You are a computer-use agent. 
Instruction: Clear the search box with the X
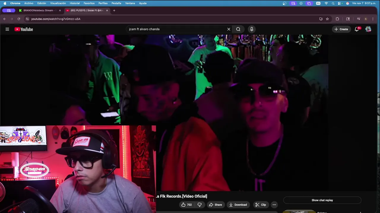coord(229,29)
